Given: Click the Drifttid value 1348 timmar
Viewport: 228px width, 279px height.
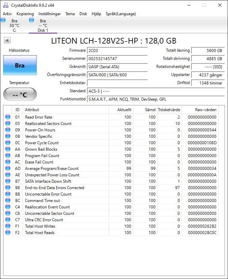Looking at the screenshot, I should [208, 83].
